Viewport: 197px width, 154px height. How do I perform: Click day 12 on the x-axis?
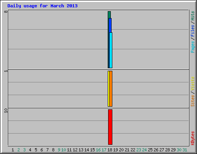(x=75, y=150)
